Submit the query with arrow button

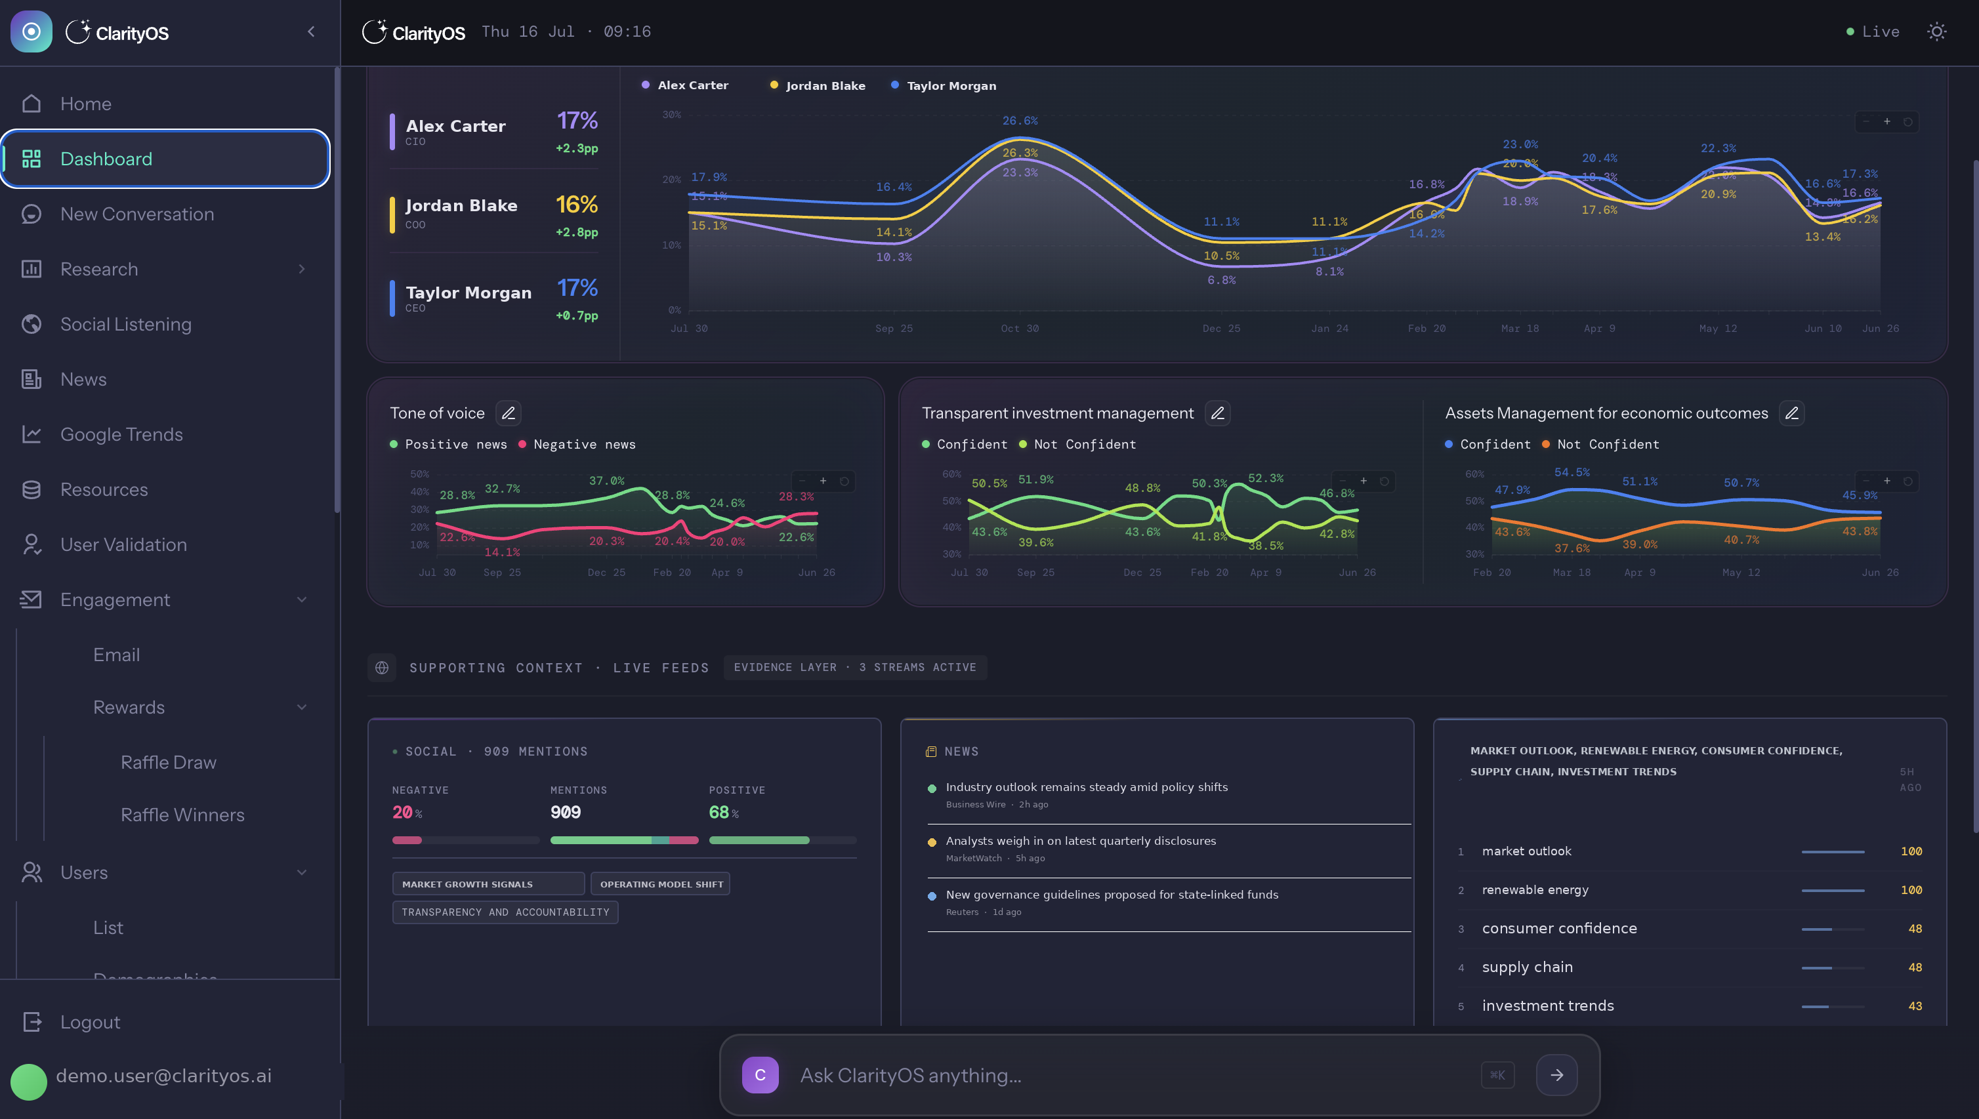coord(1557,1075)
